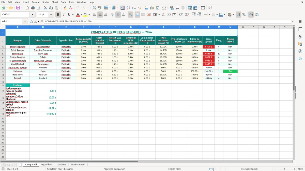Open the Format menu
This screenshot has height=171, width=305.
pyautogui.click(x=36, y=2)
